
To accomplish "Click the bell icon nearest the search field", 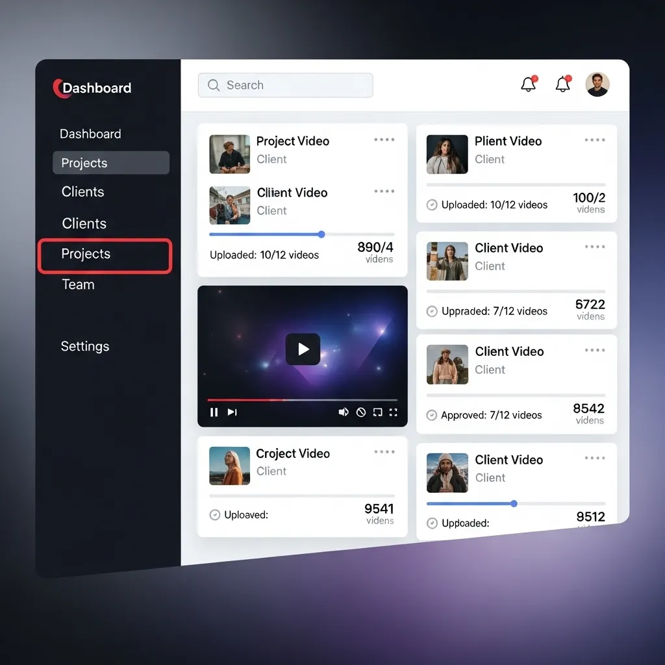I will [529, 84].
